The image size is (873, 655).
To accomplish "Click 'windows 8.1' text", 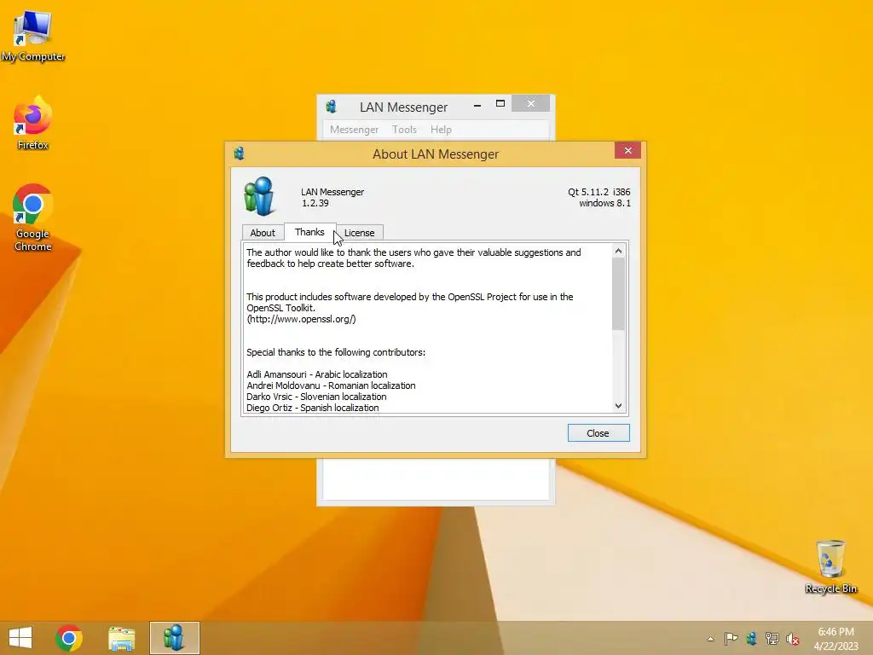I will (x=604, y=203).
